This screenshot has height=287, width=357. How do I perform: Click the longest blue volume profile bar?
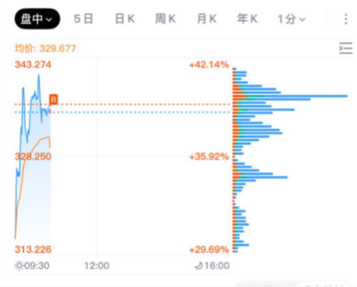click(290, 96)
